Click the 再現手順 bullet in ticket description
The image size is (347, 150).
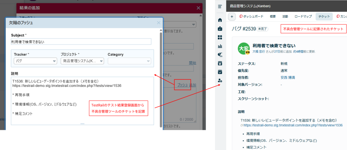pyautogui.click(x=253, y=134)
